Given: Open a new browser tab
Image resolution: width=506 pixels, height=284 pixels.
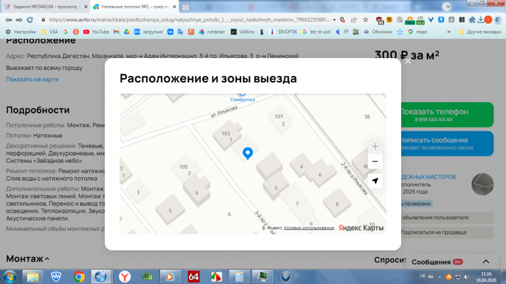Looking at the screenshot, I should (186, 7).
